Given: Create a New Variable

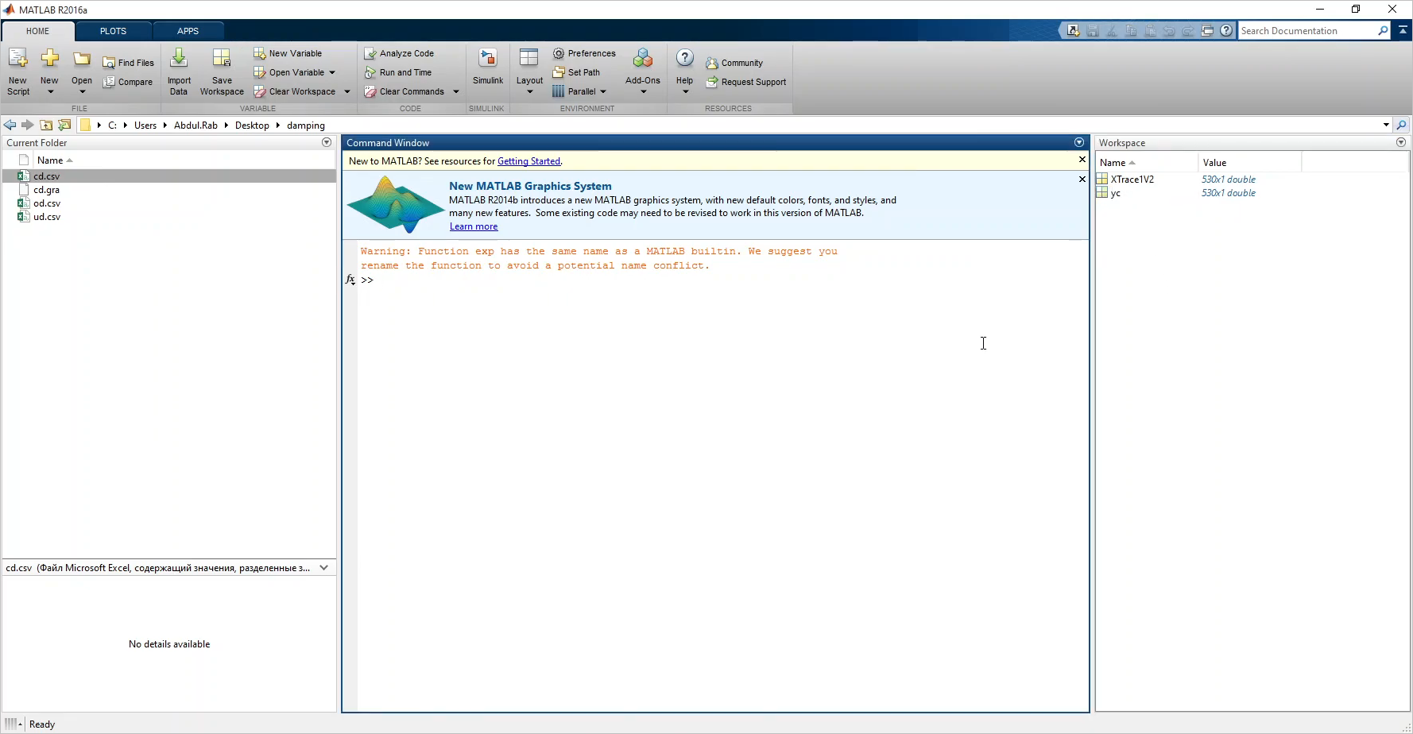Looking at the screenshot, I should tap(288, 53).
